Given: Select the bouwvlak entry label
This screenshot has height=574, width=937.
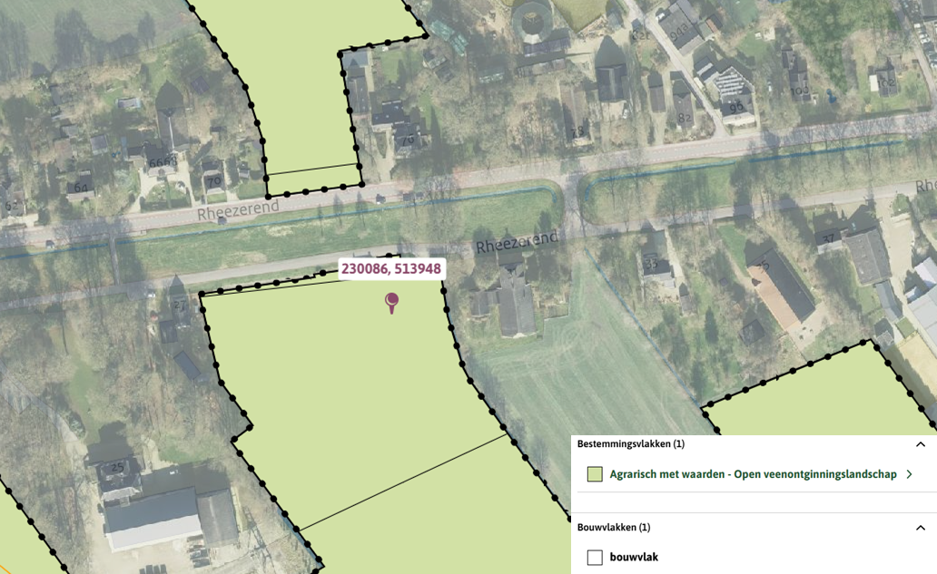Looking at the screenshot, I should 634,558.
